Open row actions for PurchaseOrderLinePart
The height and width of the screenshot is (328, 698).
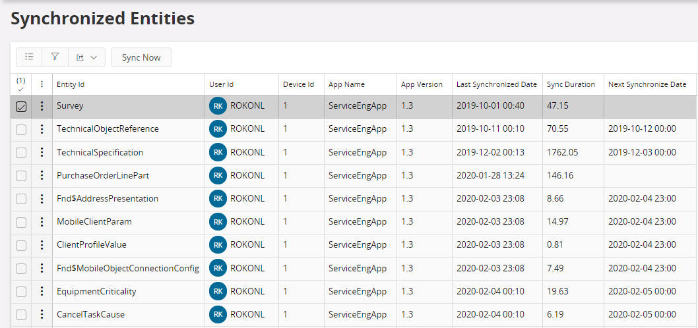(x=42, y=175)
